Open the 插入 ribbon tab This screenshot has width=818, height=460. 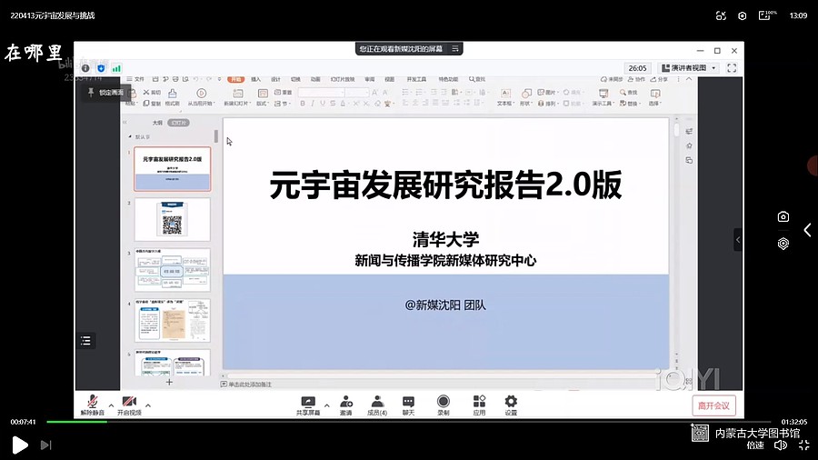[x=255, y=79]
